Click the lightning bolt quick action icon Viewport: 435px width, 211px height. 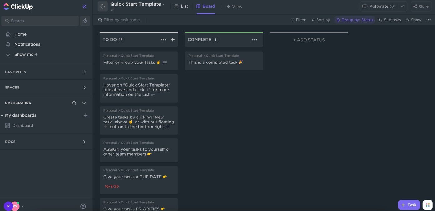point(85,21)
